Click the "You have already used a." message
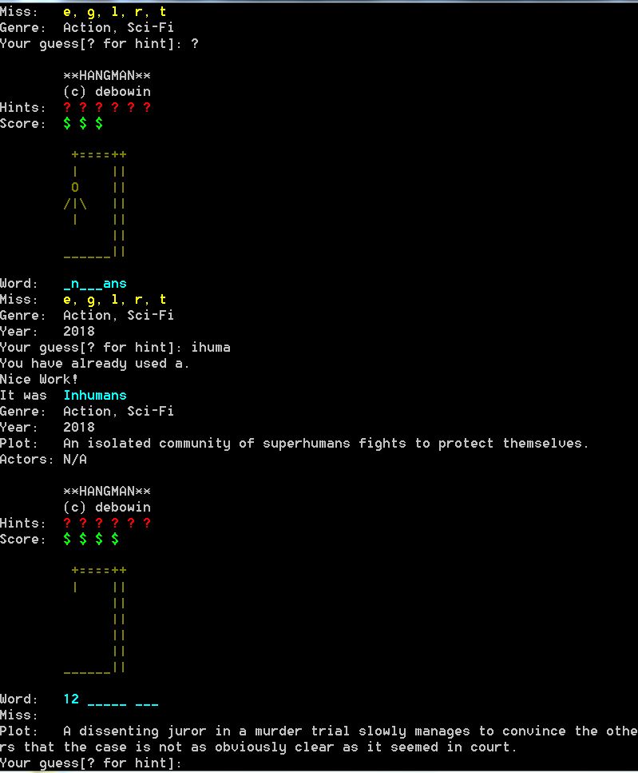 point(94,364)
